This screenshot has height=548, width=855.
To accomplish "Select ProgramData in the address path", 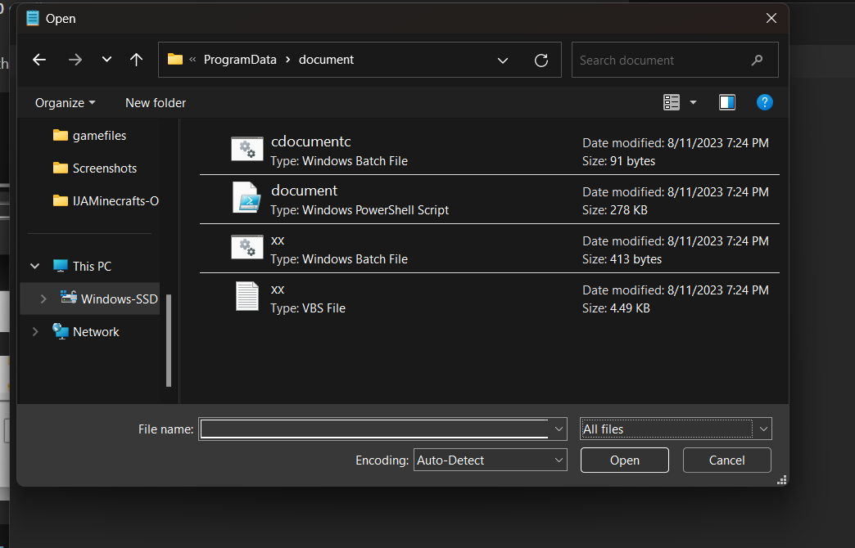I will (x=240, y=60).
